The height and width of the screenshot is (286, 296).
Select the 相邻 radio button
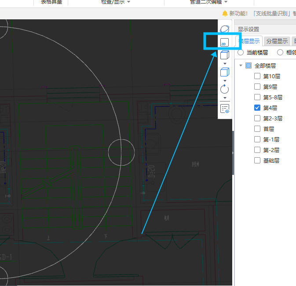[x=280, y=52]
